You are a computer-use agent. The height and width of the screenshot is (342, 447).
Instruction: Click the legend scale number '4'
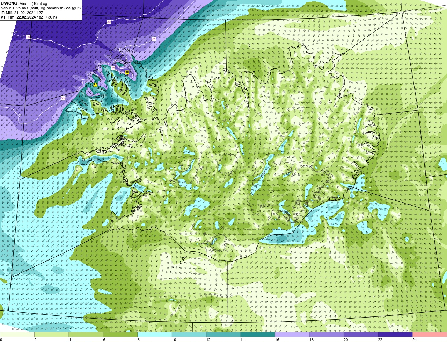pyautogui.click(x=69, y=340)
